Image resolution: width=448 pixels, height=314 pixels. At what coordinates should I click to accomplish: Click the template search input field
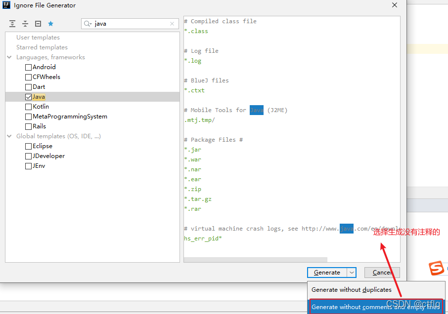point(130,24)
